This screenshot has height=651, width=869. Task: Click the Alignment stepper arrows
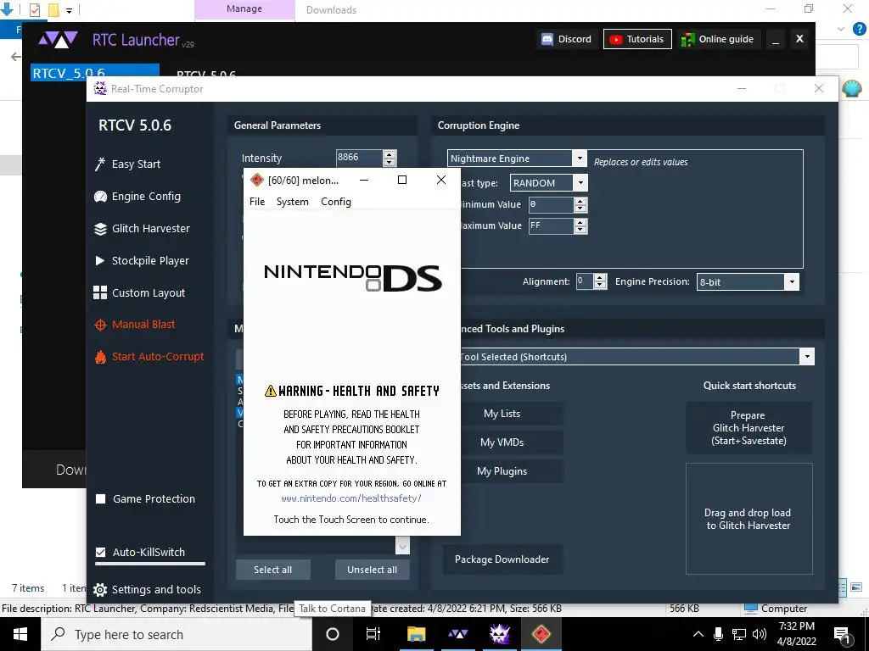(x=600, y=281)
